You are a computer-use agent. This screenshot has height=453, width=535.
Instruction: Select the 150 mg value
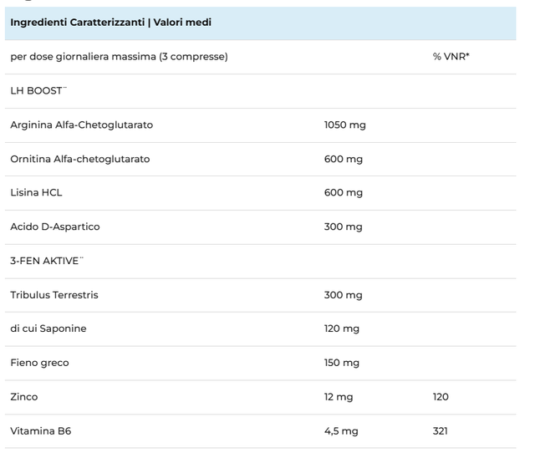tap(342, 363)
